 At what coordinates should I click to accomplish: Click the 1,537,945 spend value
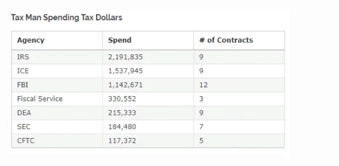pos(125,71)
